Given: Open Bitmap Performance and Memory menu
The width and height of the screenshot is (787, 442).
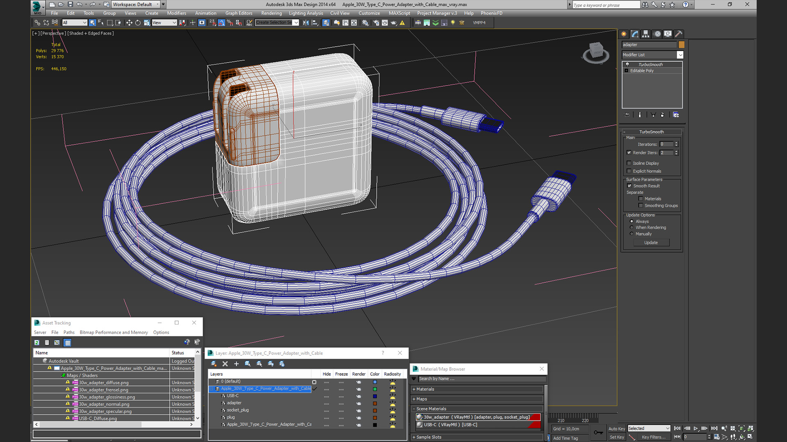Looking at the screenshot, I should click(114, 332).
